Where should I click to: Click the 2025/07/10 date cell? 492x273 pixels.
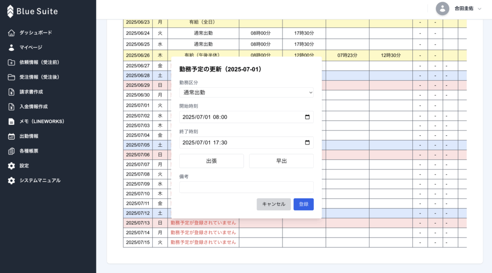tap(138, 194)
